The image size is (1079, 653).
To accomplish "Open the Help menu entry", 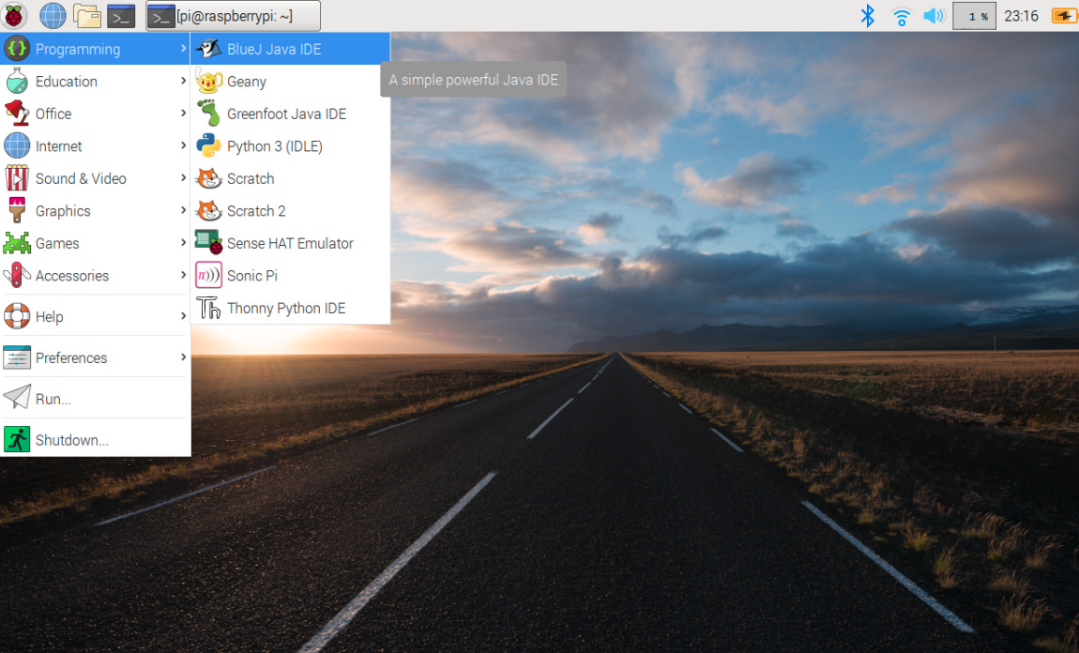I will [x=96, y=316].
